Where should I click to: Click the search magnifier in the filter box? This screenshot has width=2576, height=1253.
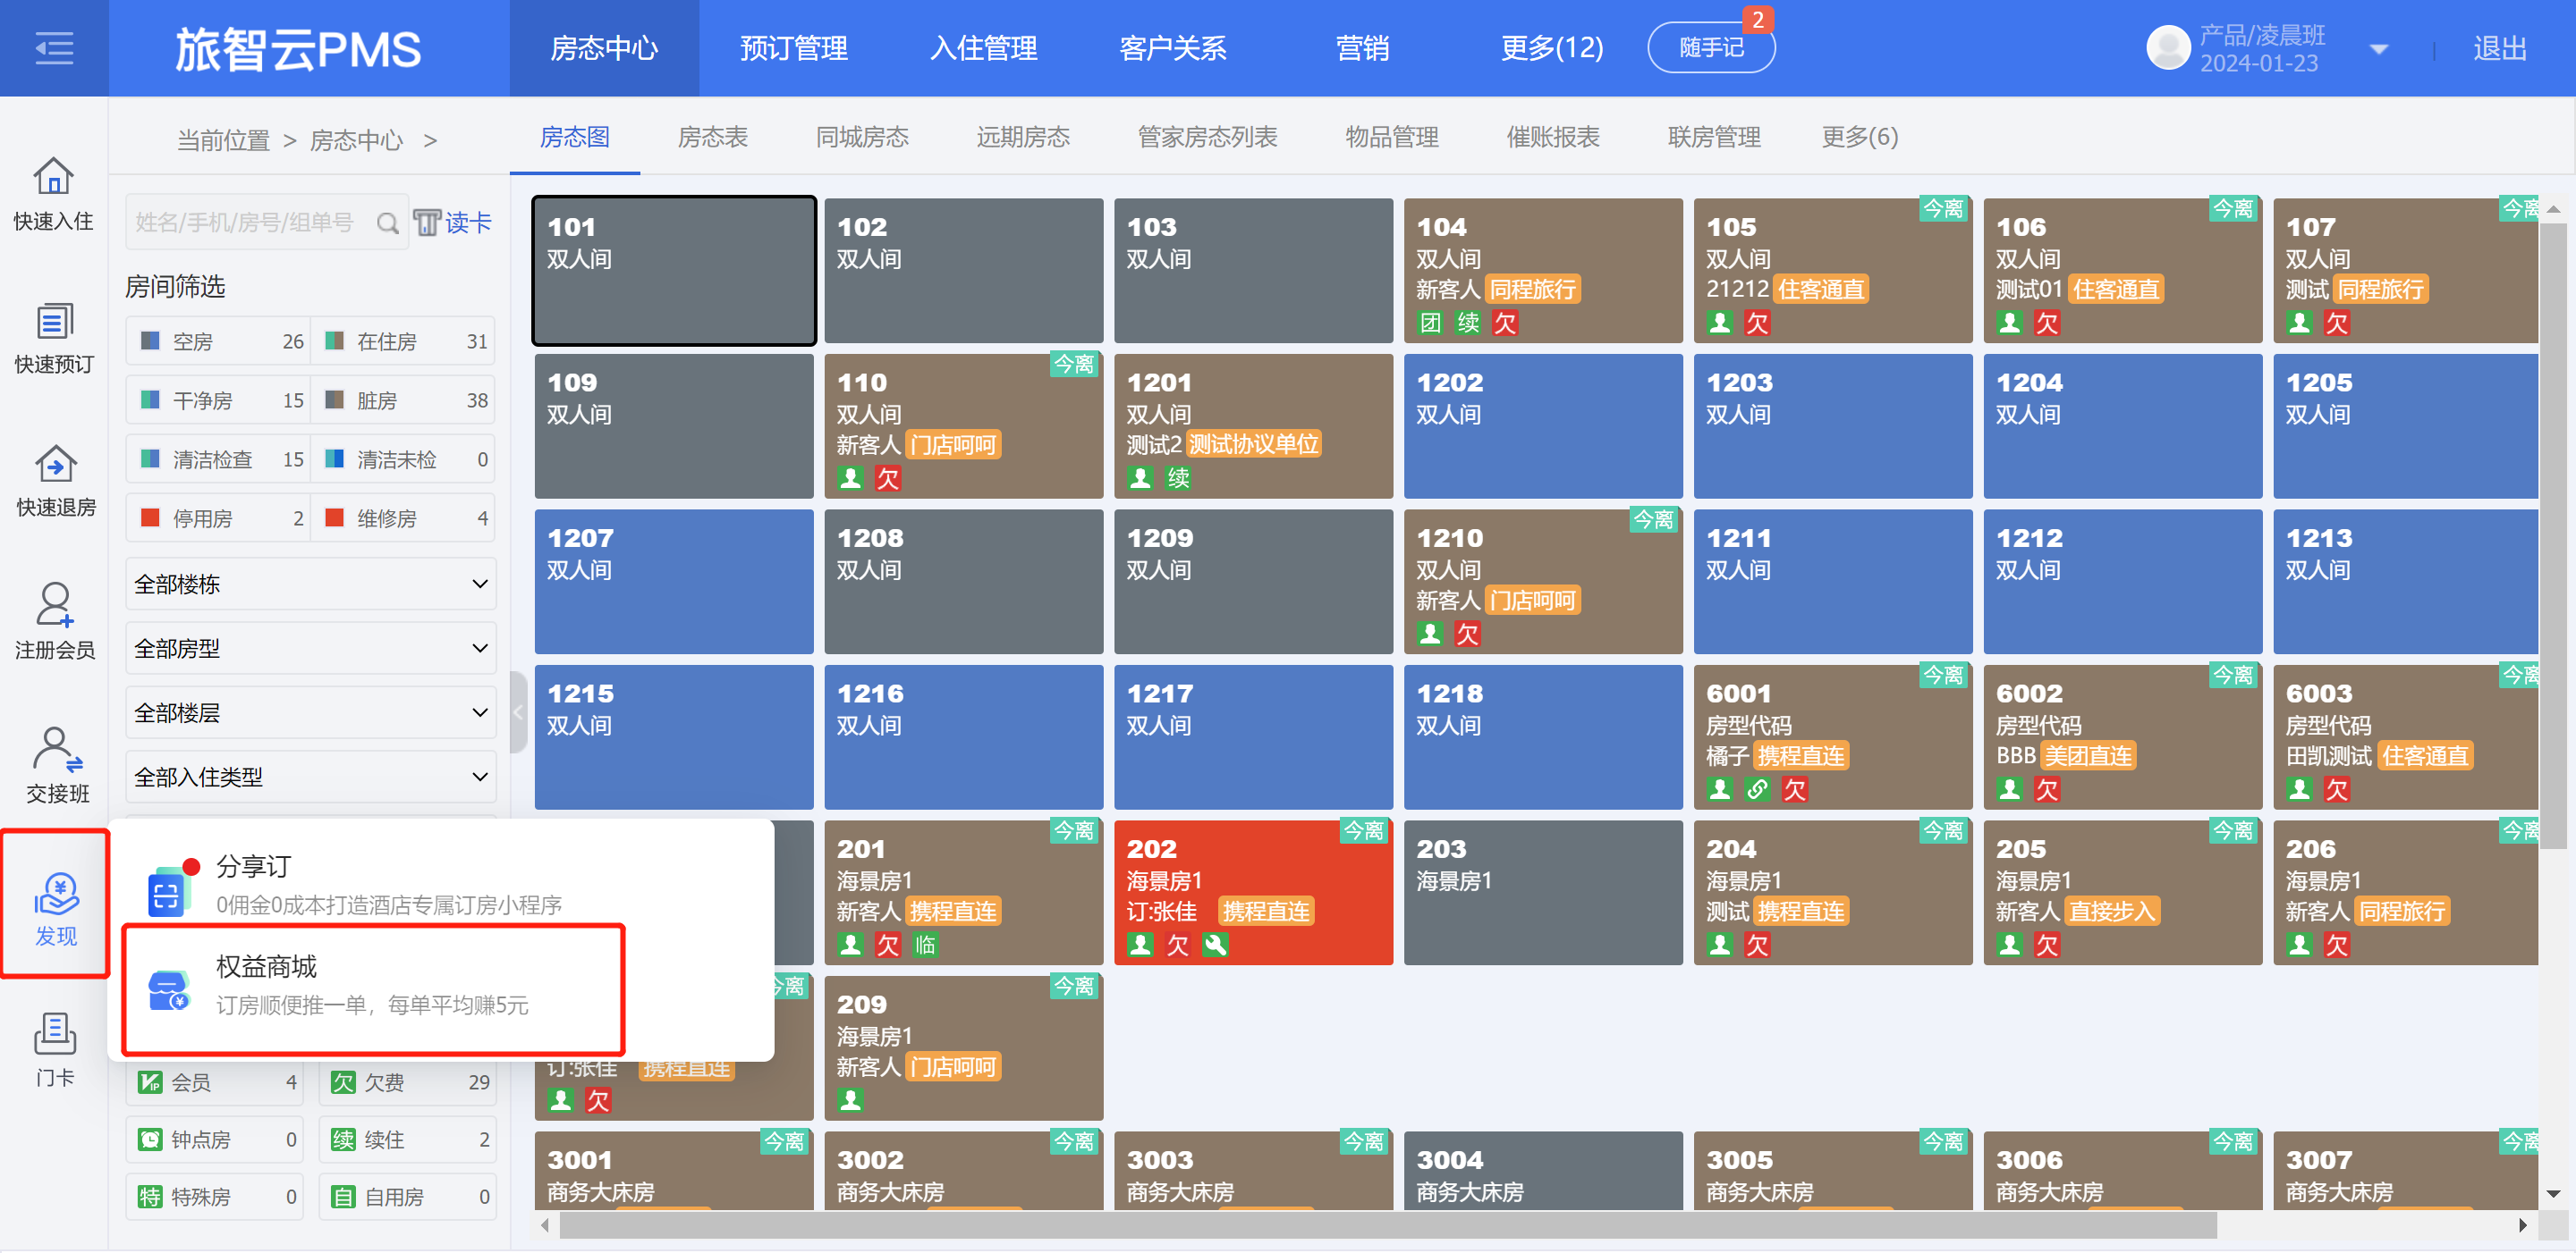click(x=387, y=223)
